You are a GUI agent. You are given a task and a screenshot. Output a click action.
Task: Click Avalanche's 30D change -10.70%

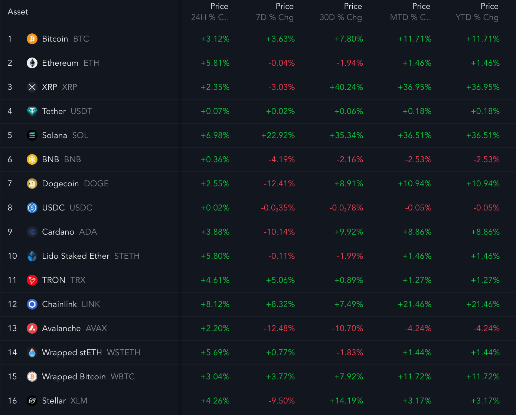(347, 329)
